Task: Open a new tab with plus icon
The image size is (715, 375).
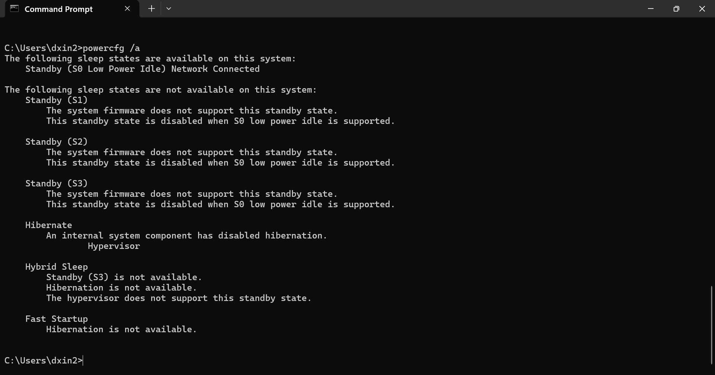Action: coord(152,9)
